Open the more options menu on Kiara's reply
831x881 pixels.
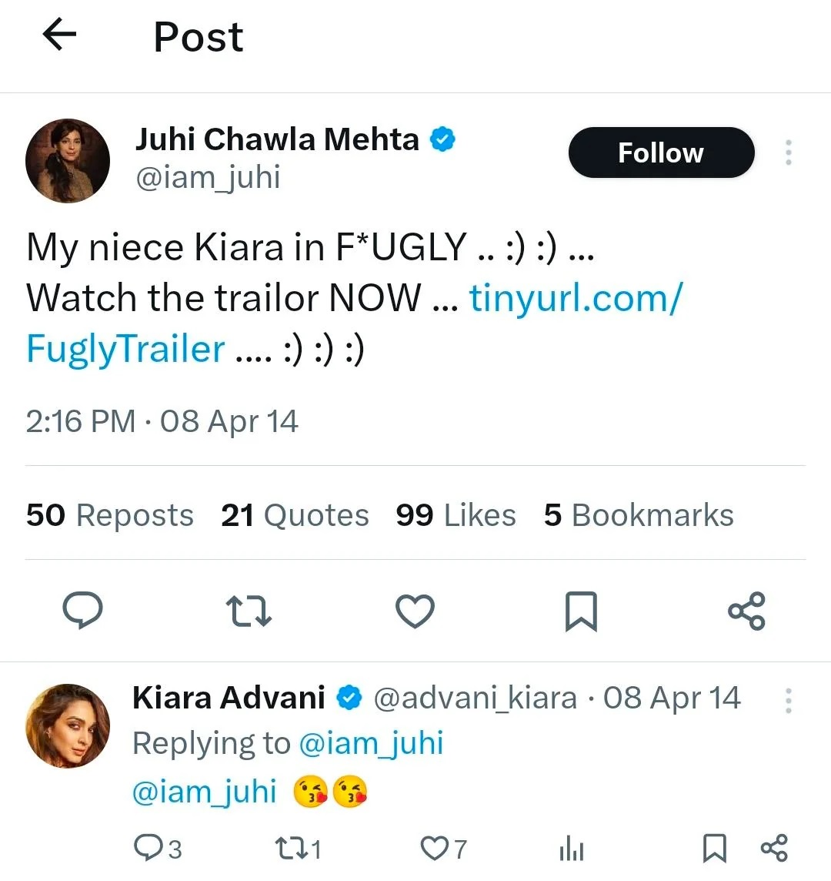788,699
